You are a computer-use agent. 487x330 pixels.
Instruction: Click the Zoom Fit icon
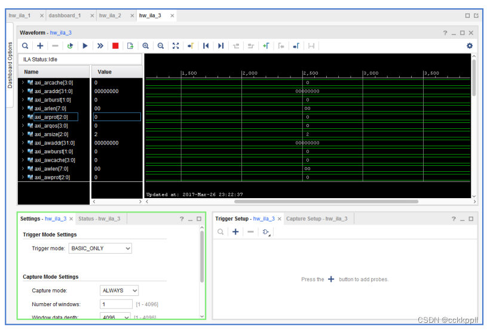[175, 46]
